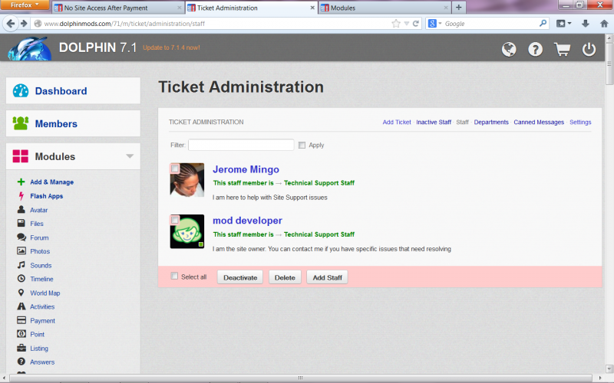Open the globe site link icon
This screenshot has width=614, height=383.
(509, 50)
